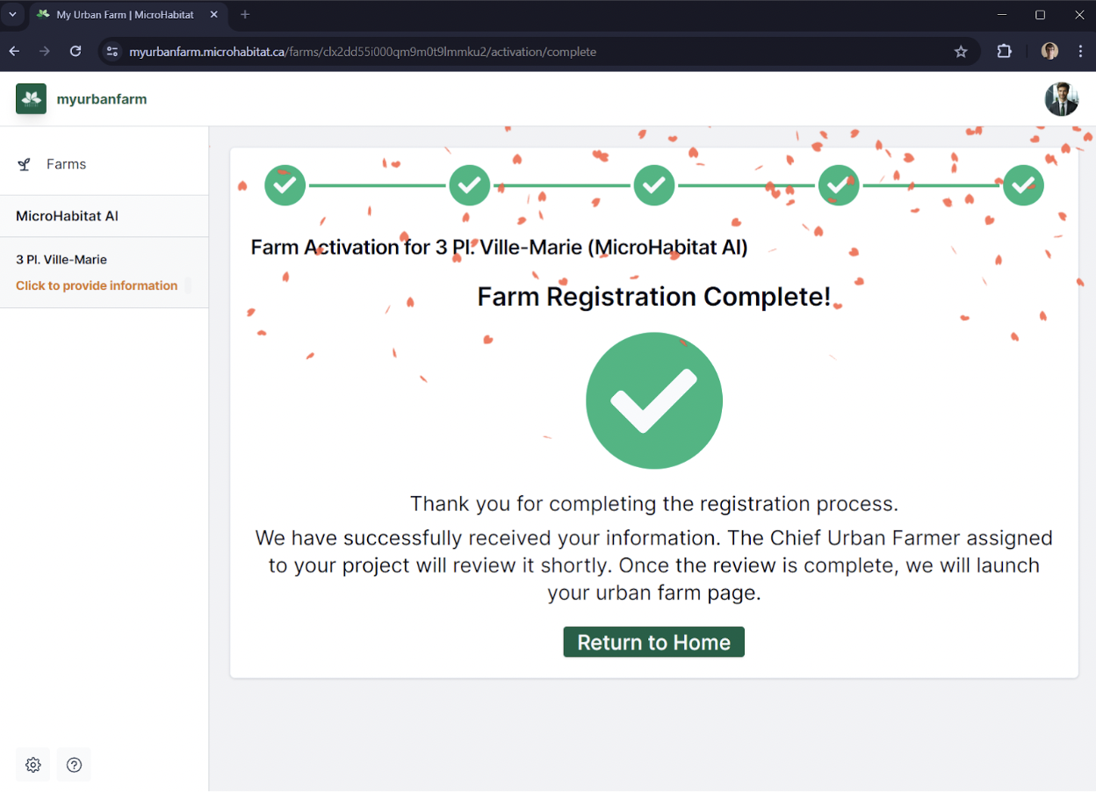Image resolution: width=1096 pixels, height=792 pixels.
Task: Bookmark this page with the star icon
Action: coord(961,52)
